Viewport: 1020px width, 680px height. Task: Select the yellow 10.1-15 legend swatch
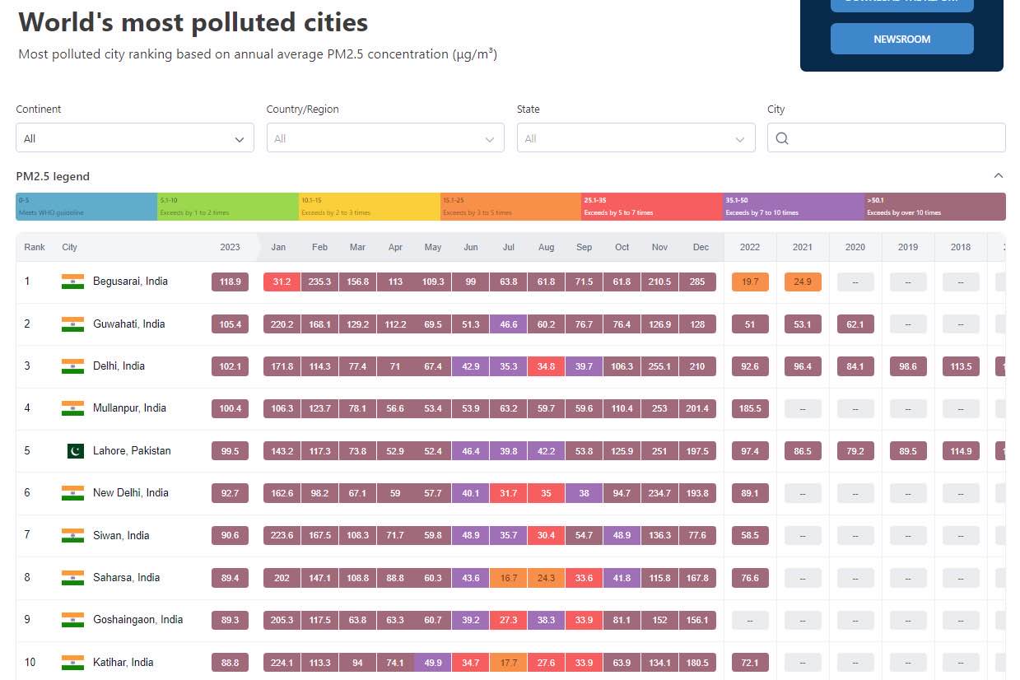[x=370, y=207]
